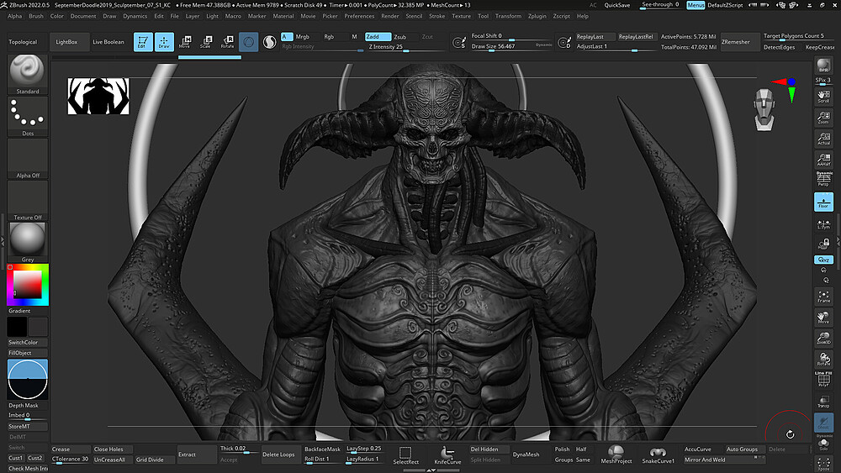841x473 pixels.
Task: Click the Live Boolean button
Action: tap(108, 42)
